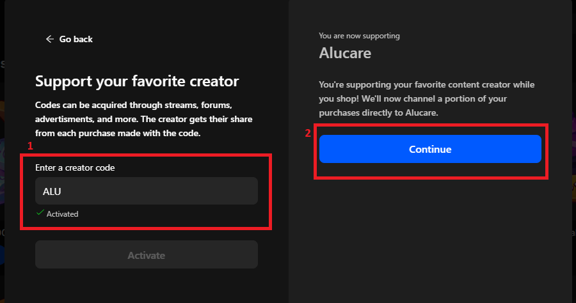Click the paragraph about channeling purchases to Alucare
This screenshot has width=576, height=303.
tap(426, 98)
